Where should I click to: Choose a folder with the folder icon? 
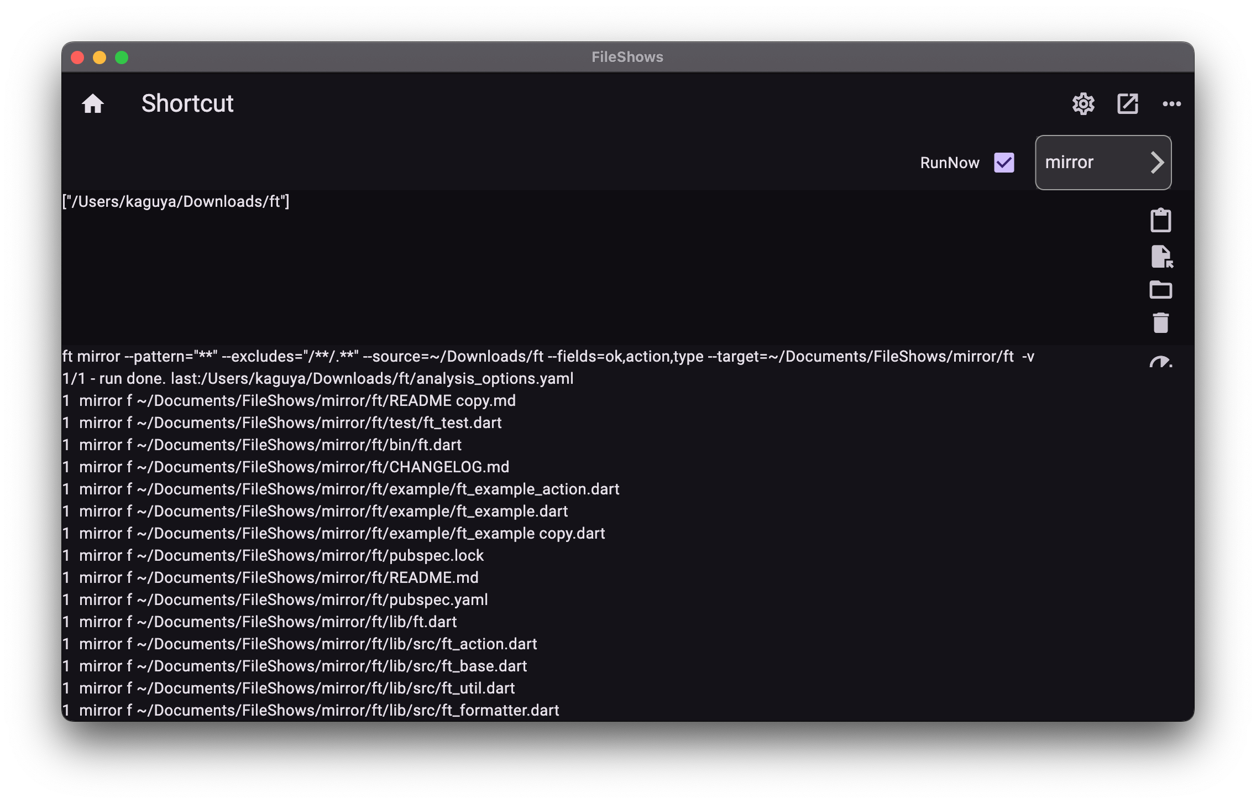pyautogui.click(x=1160, y=290)
